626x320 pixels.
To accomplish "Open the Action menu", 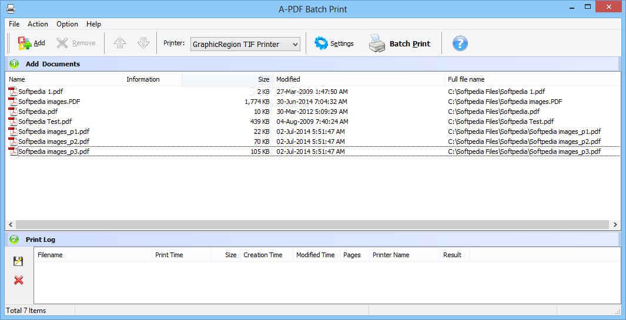I will tap(38, 24).
